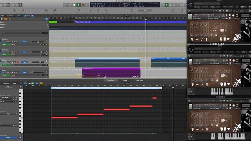251x141 pixels.
Task: Disable record on Demo track red R
Action: coord(17,62)
